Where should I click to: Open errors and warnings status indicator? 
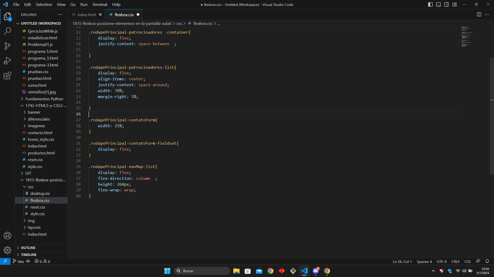click(x=42, y=261)
